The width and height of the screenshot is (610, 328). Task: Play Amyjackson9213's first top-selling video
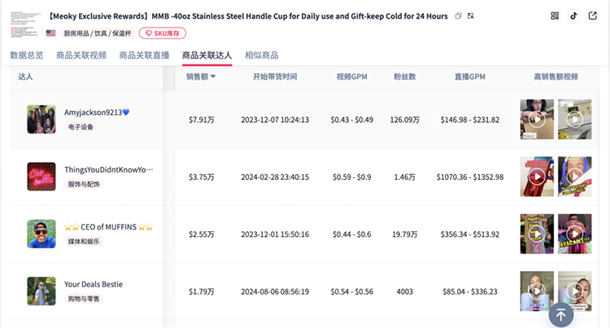pyautogui.click(x=537, y=119)
